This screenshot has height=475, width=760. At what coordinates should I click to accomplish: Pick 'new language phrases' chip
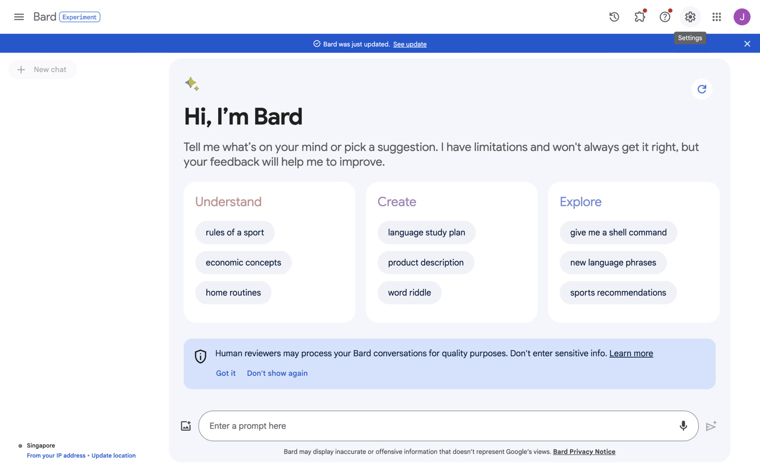(x=613, y=262)
